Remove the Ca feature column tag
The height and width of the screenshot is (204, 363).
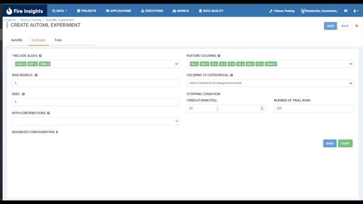point(243,64)
